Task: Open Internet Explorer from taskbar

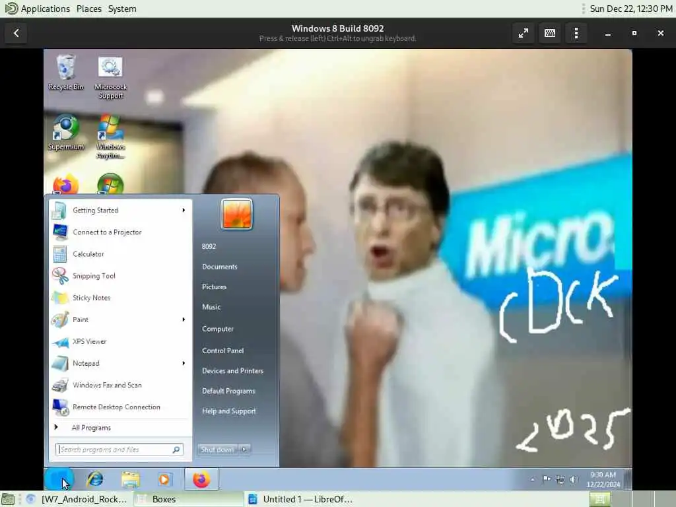Action: [x=95, y=479]
